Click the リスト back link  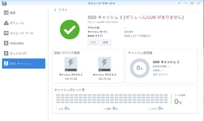pyautogui.click(x=63, y=10)
